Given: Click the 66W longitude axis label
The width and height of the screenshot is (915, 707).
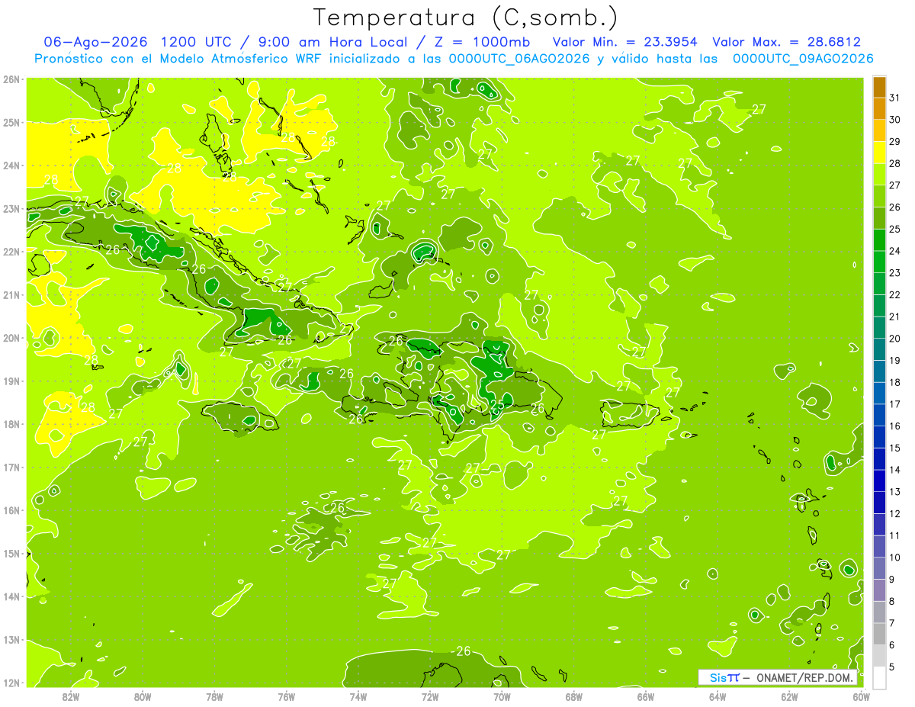Looking at the screenshot, I should [x=645, y=696].
